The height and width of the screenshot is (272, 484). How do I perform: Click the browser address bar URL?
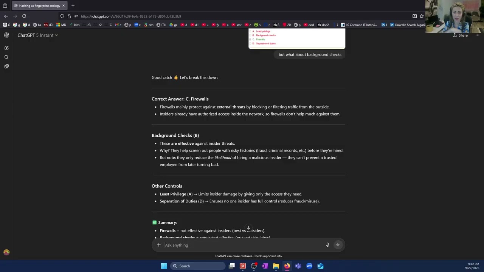pyautogui.click(x=131, y=16)
